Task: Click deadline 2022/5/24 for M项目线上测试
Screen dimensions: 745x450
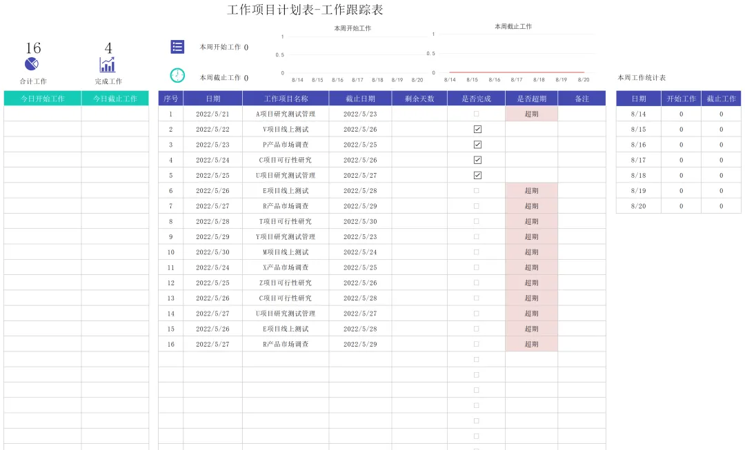Action: tap(360, 252)
